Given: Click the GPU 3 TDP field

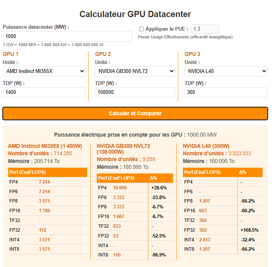Looking at the screenshot, I should [226, 92].
